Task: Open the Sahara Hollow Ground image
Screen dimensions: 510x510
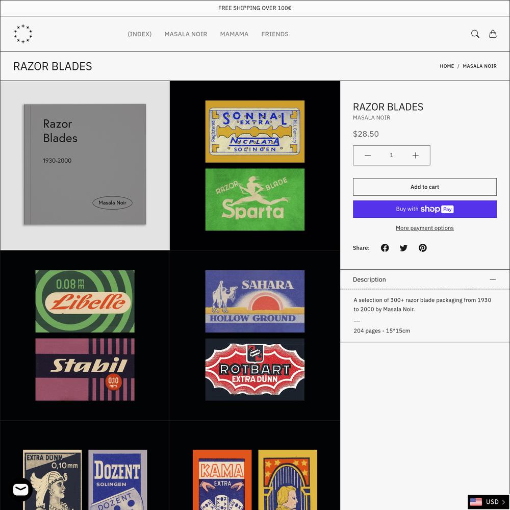Action: pyautogui.click(x=255, y=301)
